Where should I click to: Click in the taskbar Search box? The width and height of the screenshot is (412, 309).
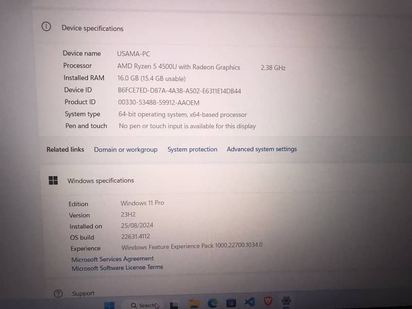[x=143, y=305]
